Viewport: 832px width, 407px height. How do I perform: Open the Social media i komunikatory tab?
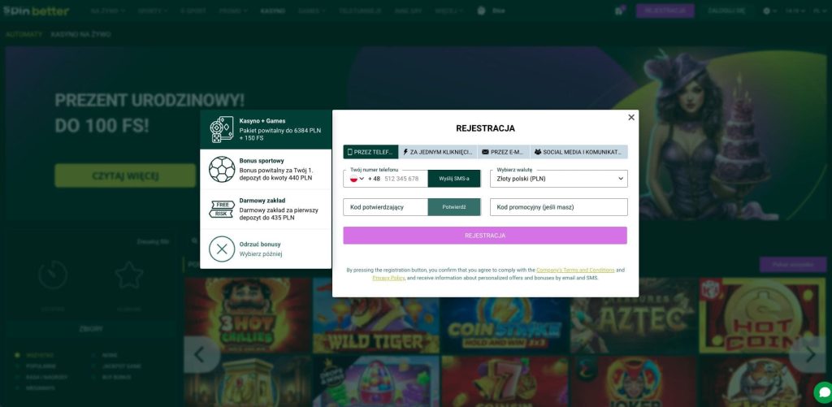pyautogui.click(x=578, y=152)
